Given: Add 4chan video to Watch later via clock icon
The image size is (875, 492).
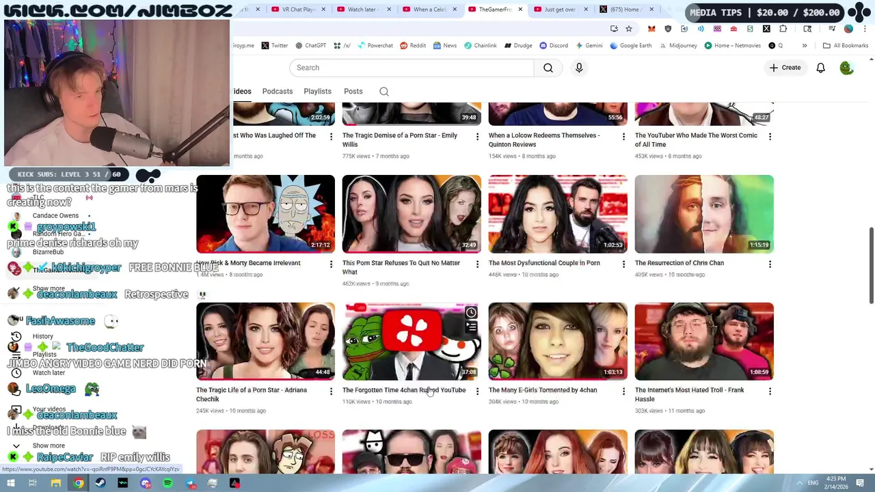Looking at the screenshot, I should click(x=471, y=313).
